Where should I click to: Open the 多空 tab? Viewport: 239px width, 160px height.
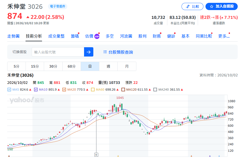pyautogui.click(x=110, y=36)
